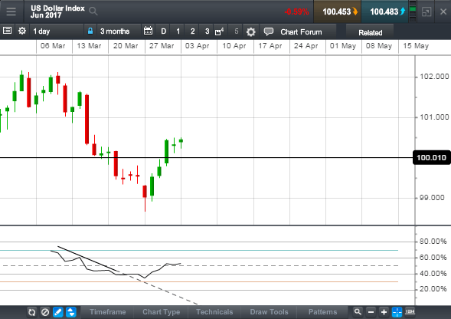Open the Draw Tools menu
The image size is (451, 319).
(269, 312)
